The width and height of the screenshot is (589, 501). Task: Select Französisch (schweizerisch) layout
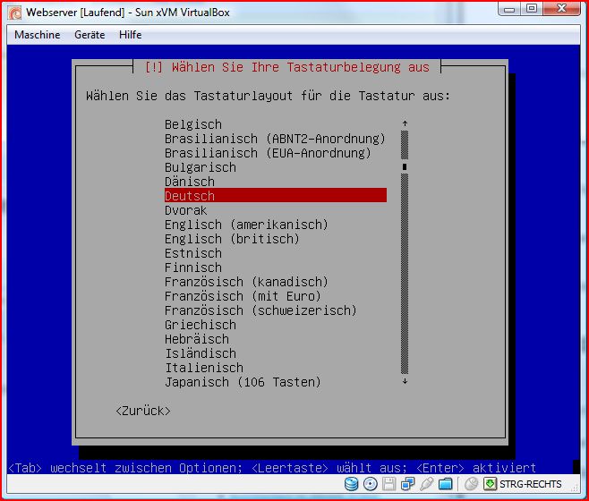pos(260,310)
